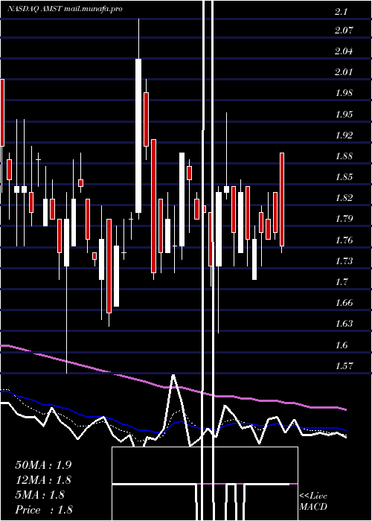Click the 2.01 price axis label

pyautogui.click(x=344, y=72)
